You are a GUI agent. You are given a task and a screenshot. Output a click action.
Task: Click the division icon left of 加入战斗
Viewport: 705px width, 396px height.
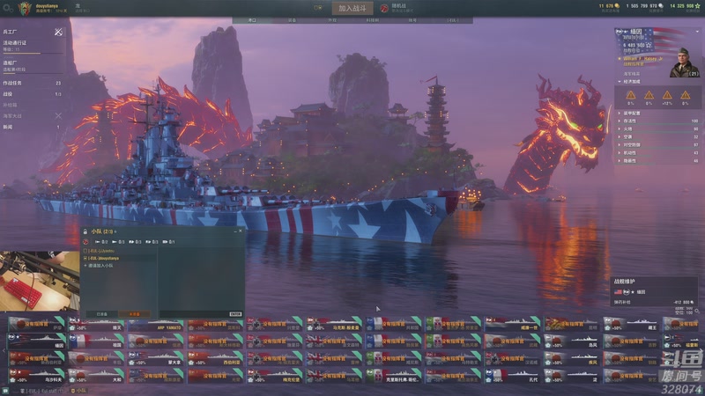coord(318,8)
